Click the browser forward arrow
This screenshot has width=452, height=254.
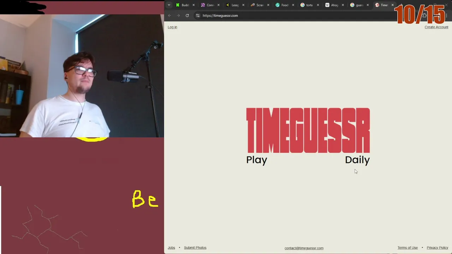pyautogui.click(x=178, y=16)
